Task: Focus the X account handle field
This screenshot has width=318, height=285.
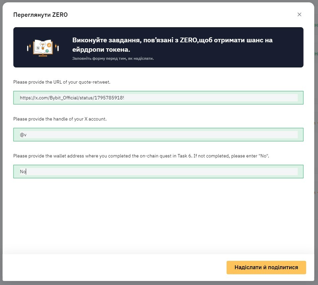Action: click(158, 135)
